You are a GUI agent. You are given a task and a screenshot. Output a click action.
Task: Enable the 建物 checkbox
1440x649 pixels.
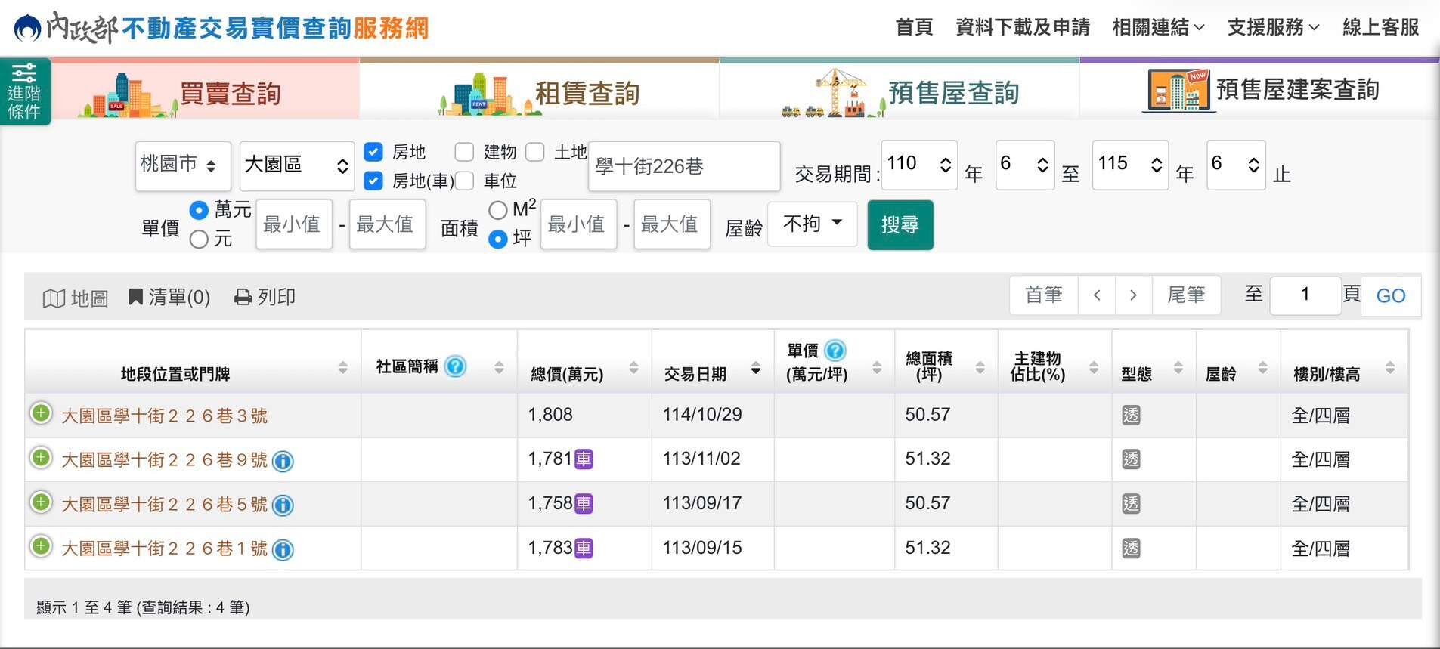point(464,152)
